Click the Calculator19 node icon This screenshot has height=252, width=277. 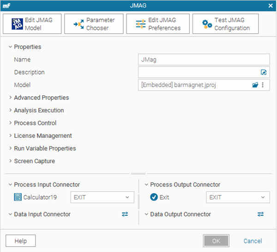pyautogui.click(x=18, y=197)
